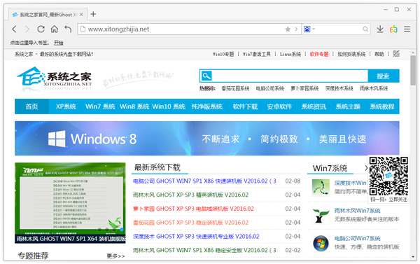Open the 纯净版系统 navigation tab
Image resolution: width=420 pixels, height=264 pixels.
pyautogui.click(x=206, y=106)
